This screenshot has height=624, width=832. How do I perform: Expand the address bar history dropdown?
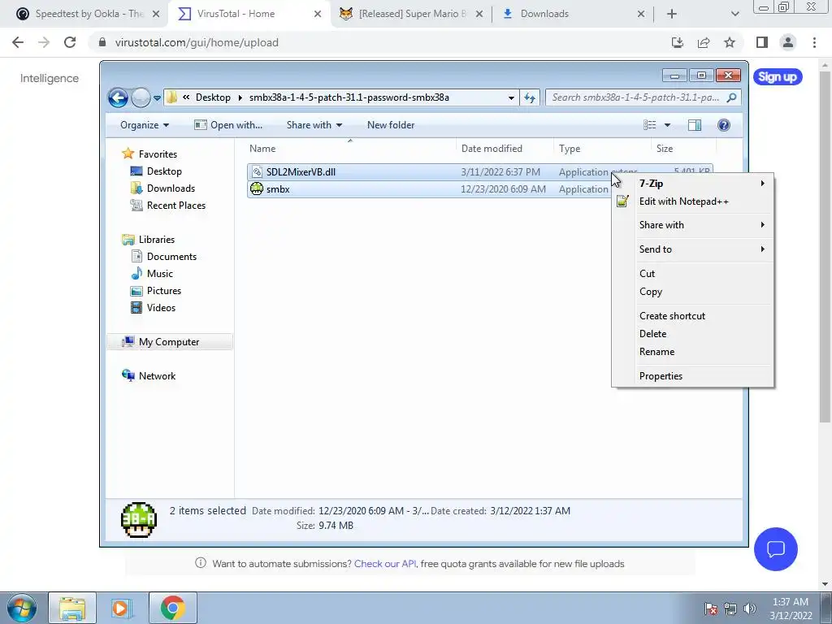click(511, 97)
